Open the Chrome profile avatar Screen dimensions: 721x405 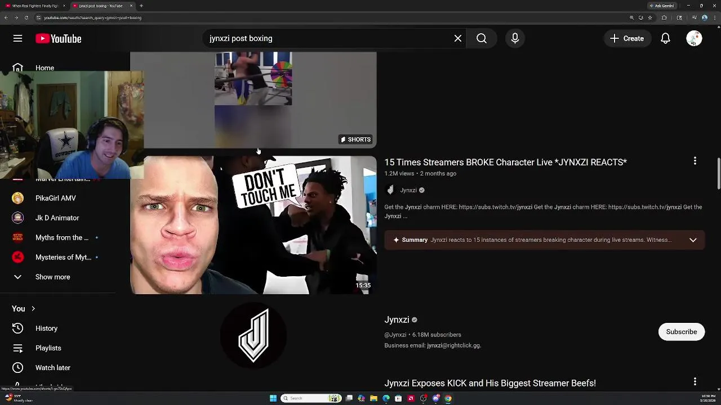click(x=705, y=17)
